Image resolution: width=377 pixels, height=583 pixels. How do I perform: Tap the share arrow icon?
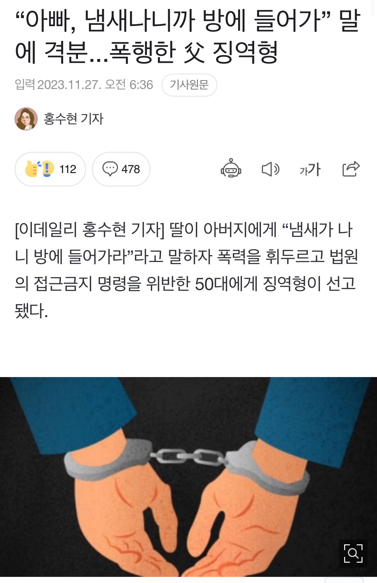[x=351, y=169]
